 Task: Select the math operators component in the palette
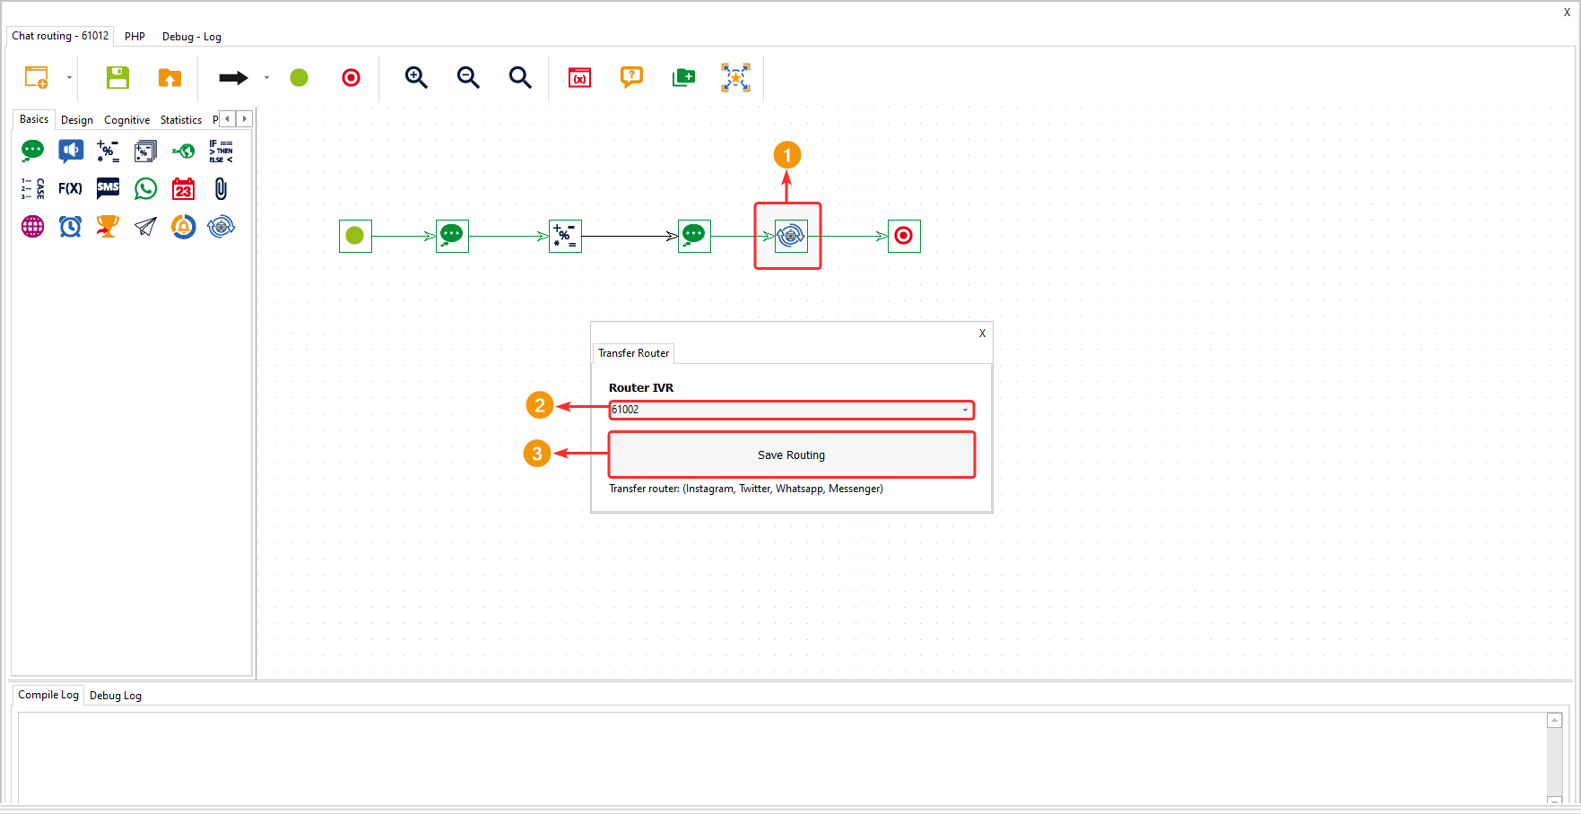[x=109, y=151]
